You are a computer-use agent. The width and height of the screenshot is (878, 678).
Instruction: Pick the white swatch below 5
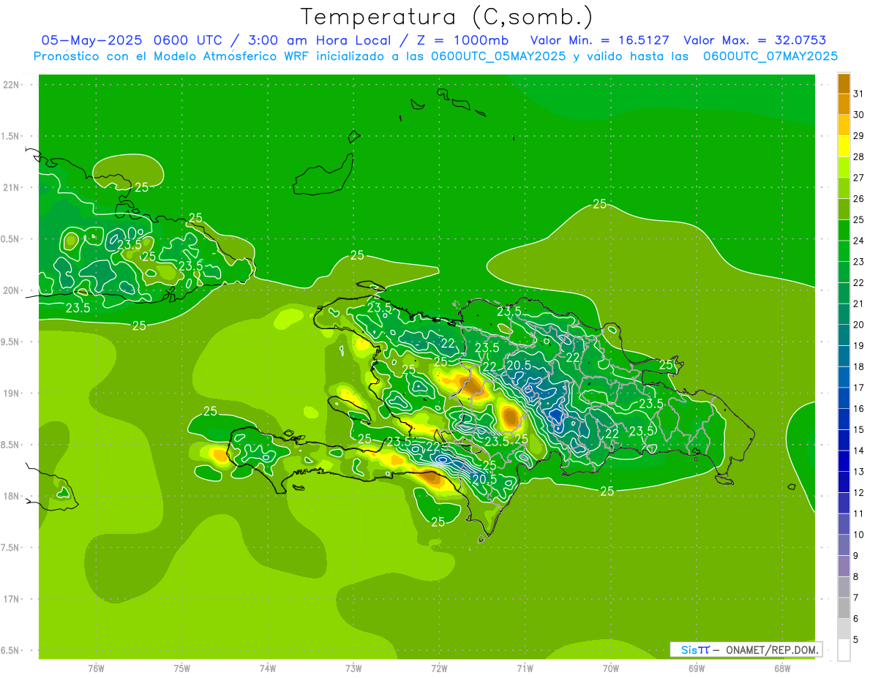[844, 650]
